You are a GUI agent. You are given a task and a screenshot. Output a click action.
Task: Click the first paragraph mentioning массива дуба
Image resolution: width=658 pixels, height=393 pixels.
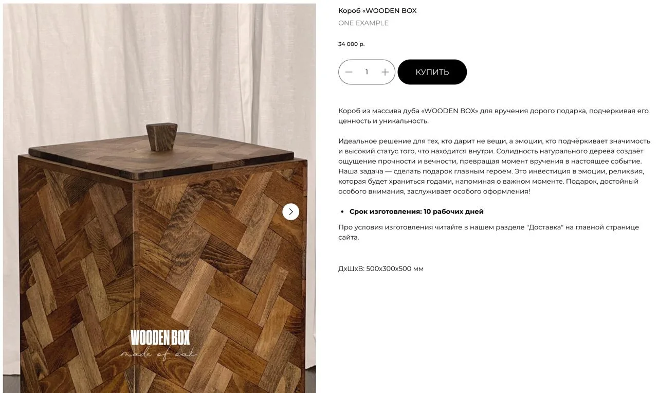pos(493,116)
